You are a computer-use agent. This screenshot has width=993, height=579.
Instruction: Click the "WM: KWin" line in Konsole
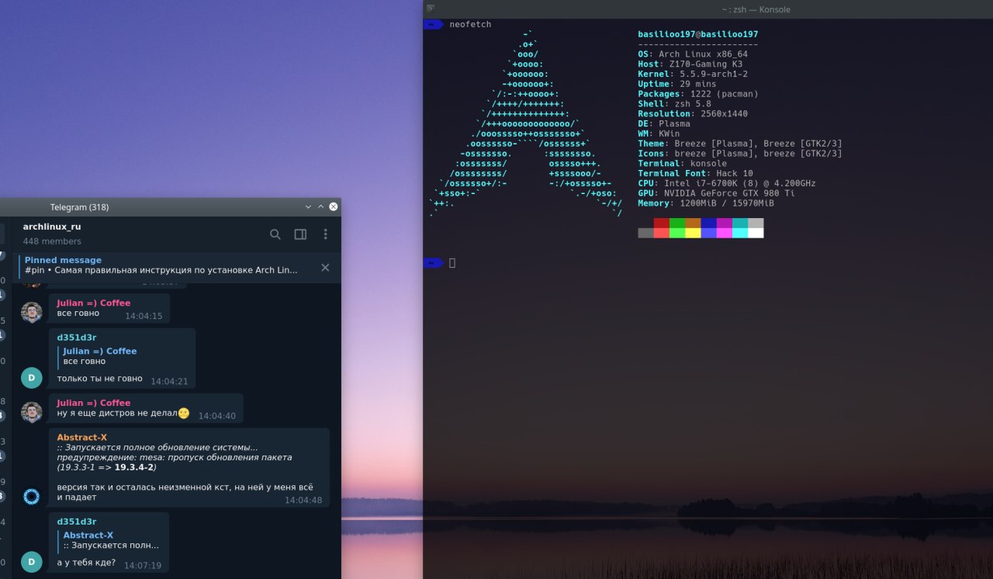click(x=659, y=133)
